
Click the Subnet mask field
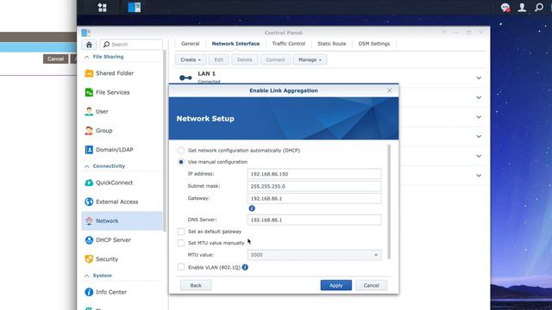coord(314,186)
